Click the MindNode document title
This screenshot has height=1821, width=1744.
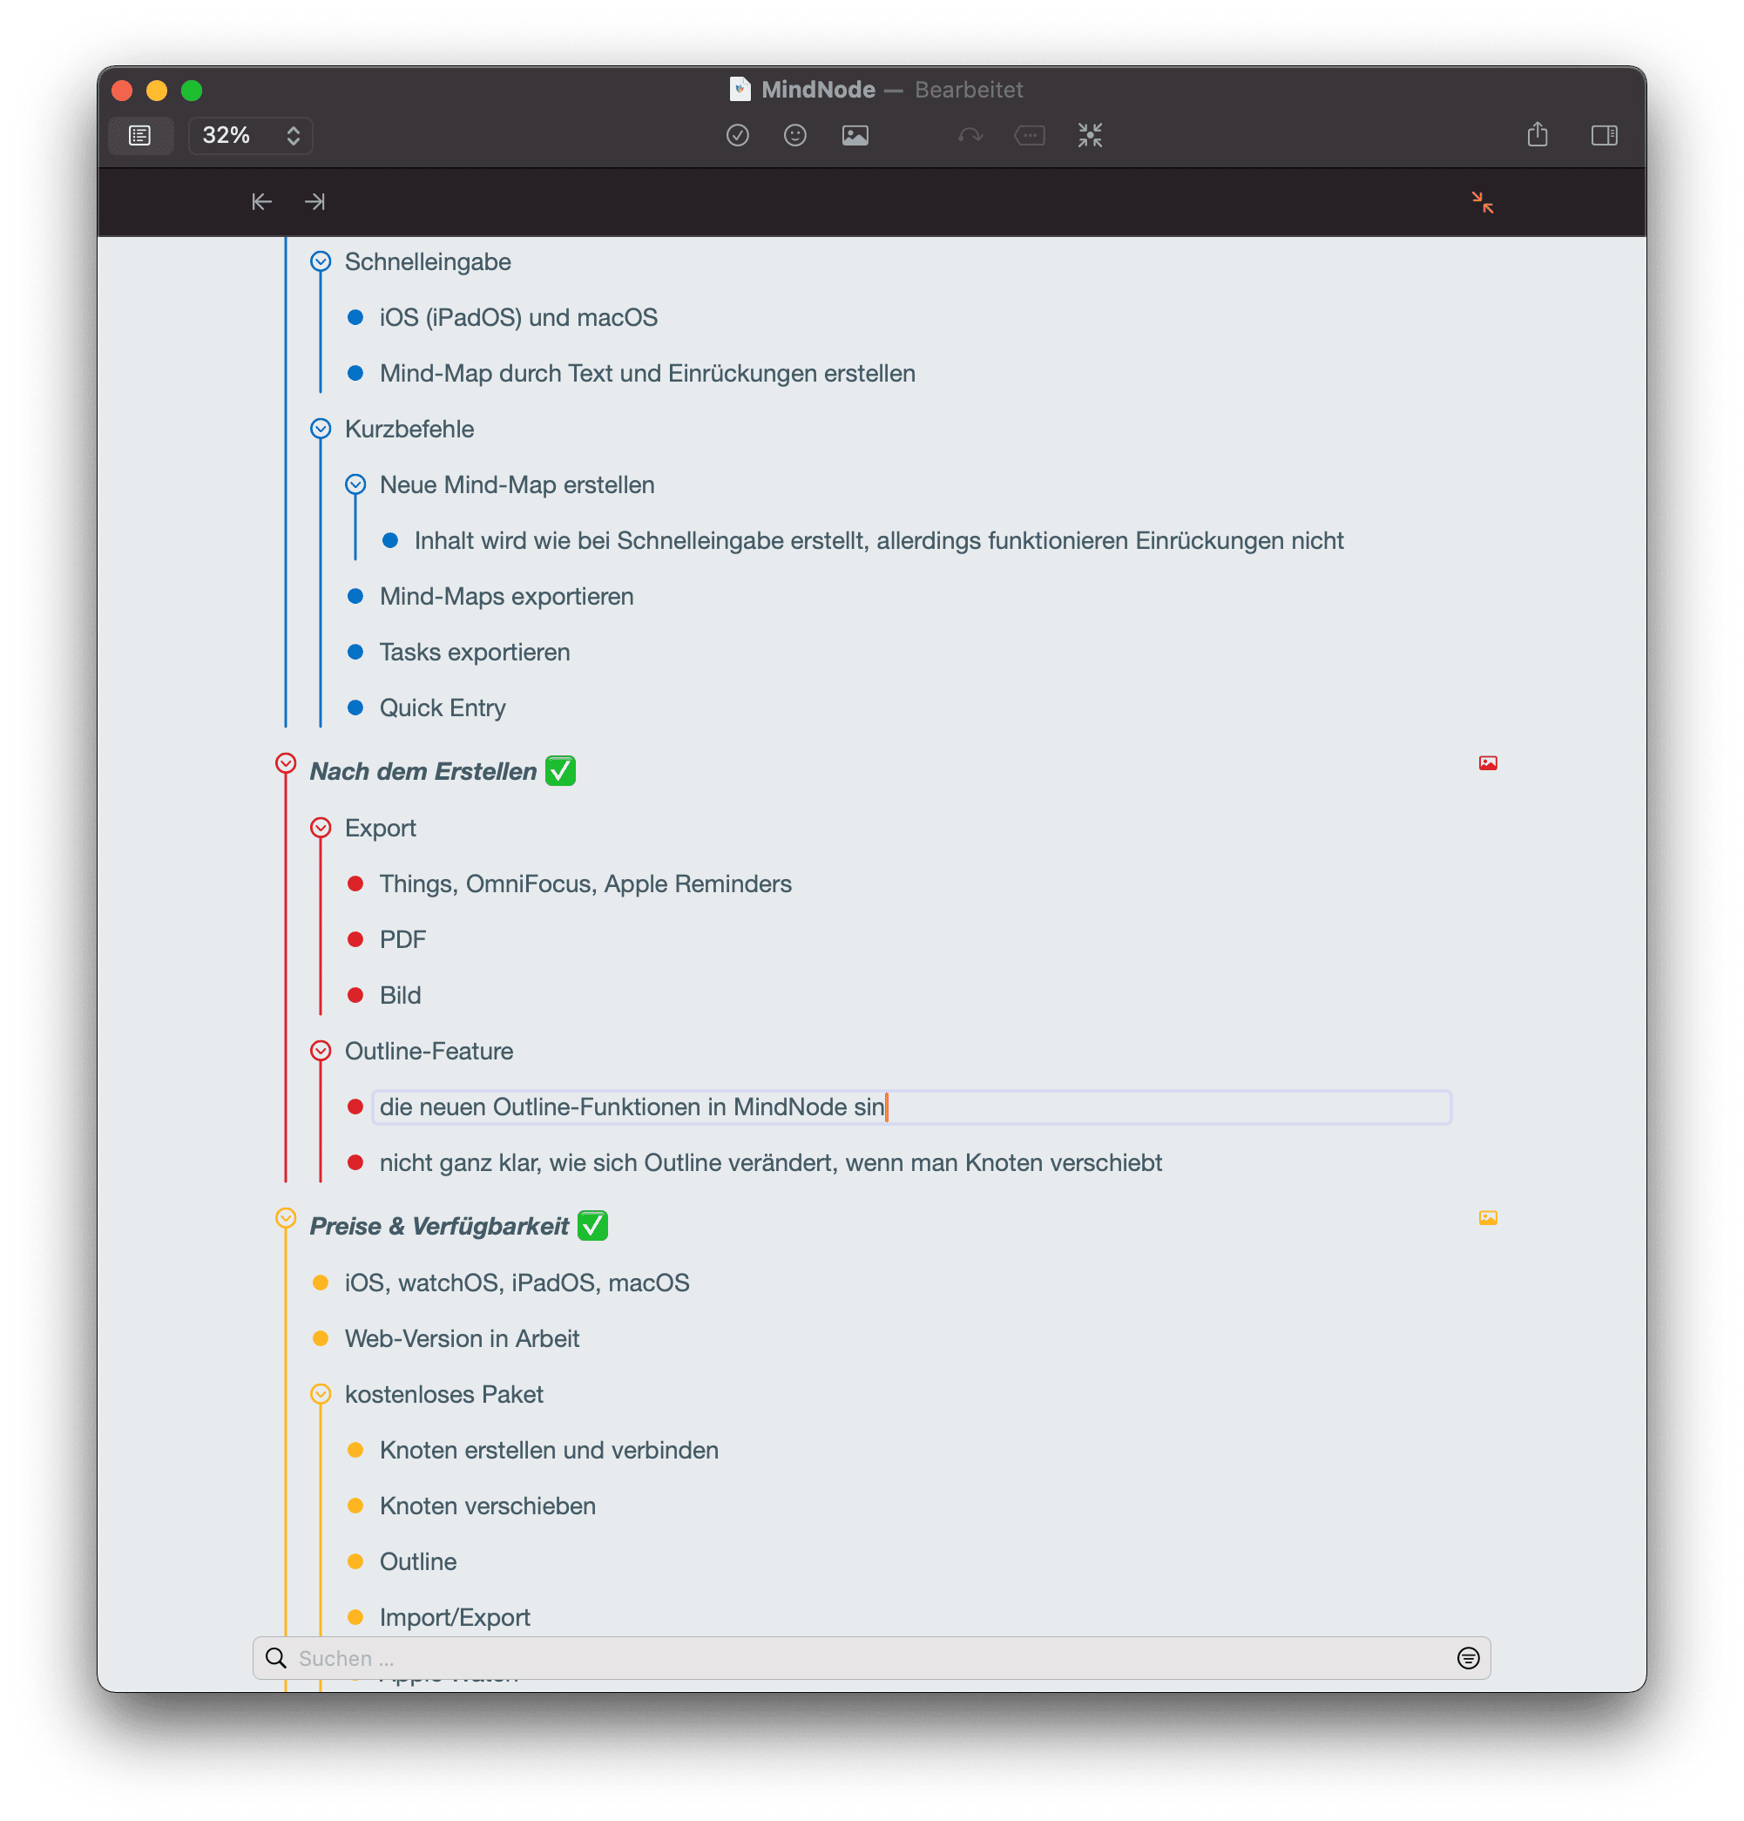pos(818,89)
